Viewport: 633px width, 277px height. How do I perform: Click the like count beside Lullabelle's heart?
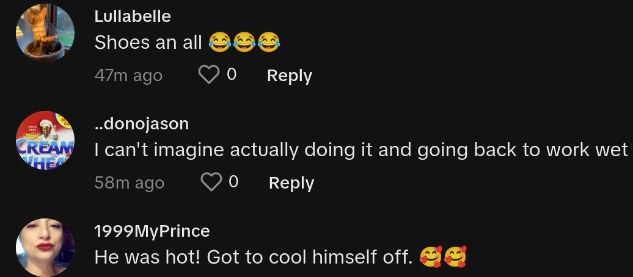232,75
